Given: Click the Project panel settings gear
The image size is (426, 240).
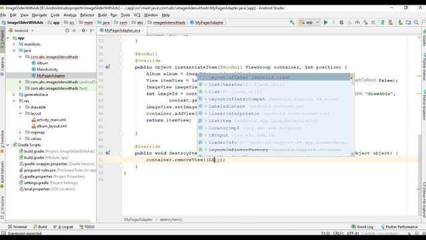Looking at the screenshot, I should 83,31.
